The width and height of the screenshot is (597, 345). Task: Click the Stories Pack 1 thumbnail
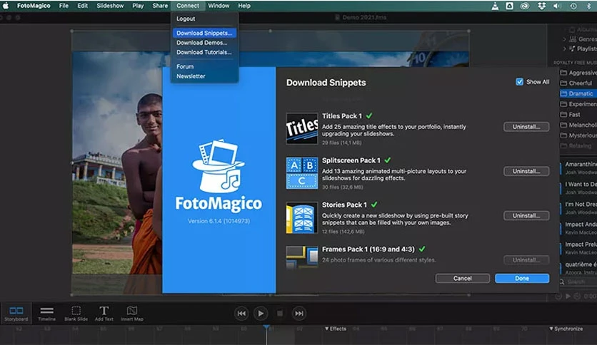[302, 217]
